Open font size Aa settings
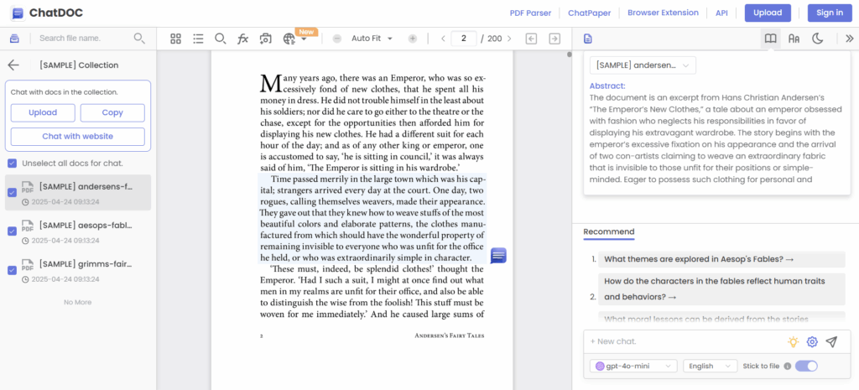 [794, 39]
